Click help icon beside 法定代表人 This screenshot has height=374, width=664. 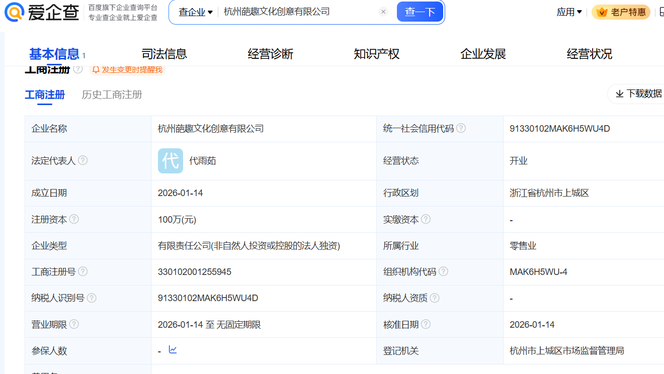pos(83,160)
